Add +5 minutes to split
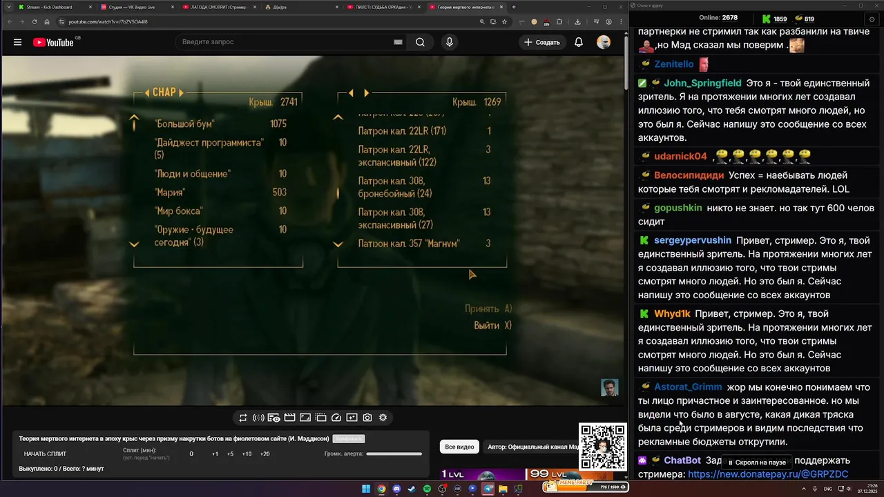 (230, 454)
